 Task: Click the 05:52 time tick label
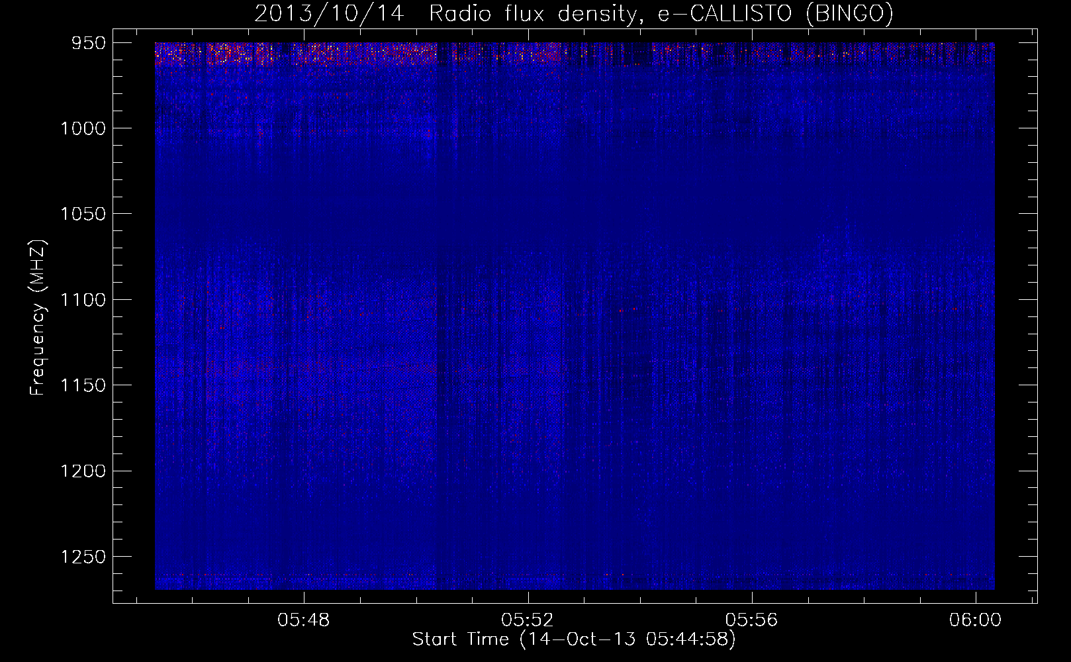click(528, 620)
